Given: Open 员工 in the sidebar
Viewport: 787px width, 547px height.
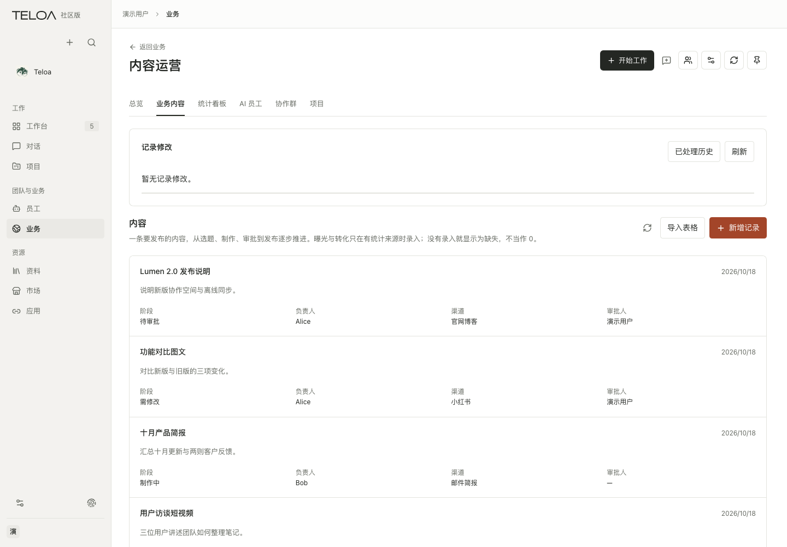Looking at the screenshot, I should tap(55, 209).
